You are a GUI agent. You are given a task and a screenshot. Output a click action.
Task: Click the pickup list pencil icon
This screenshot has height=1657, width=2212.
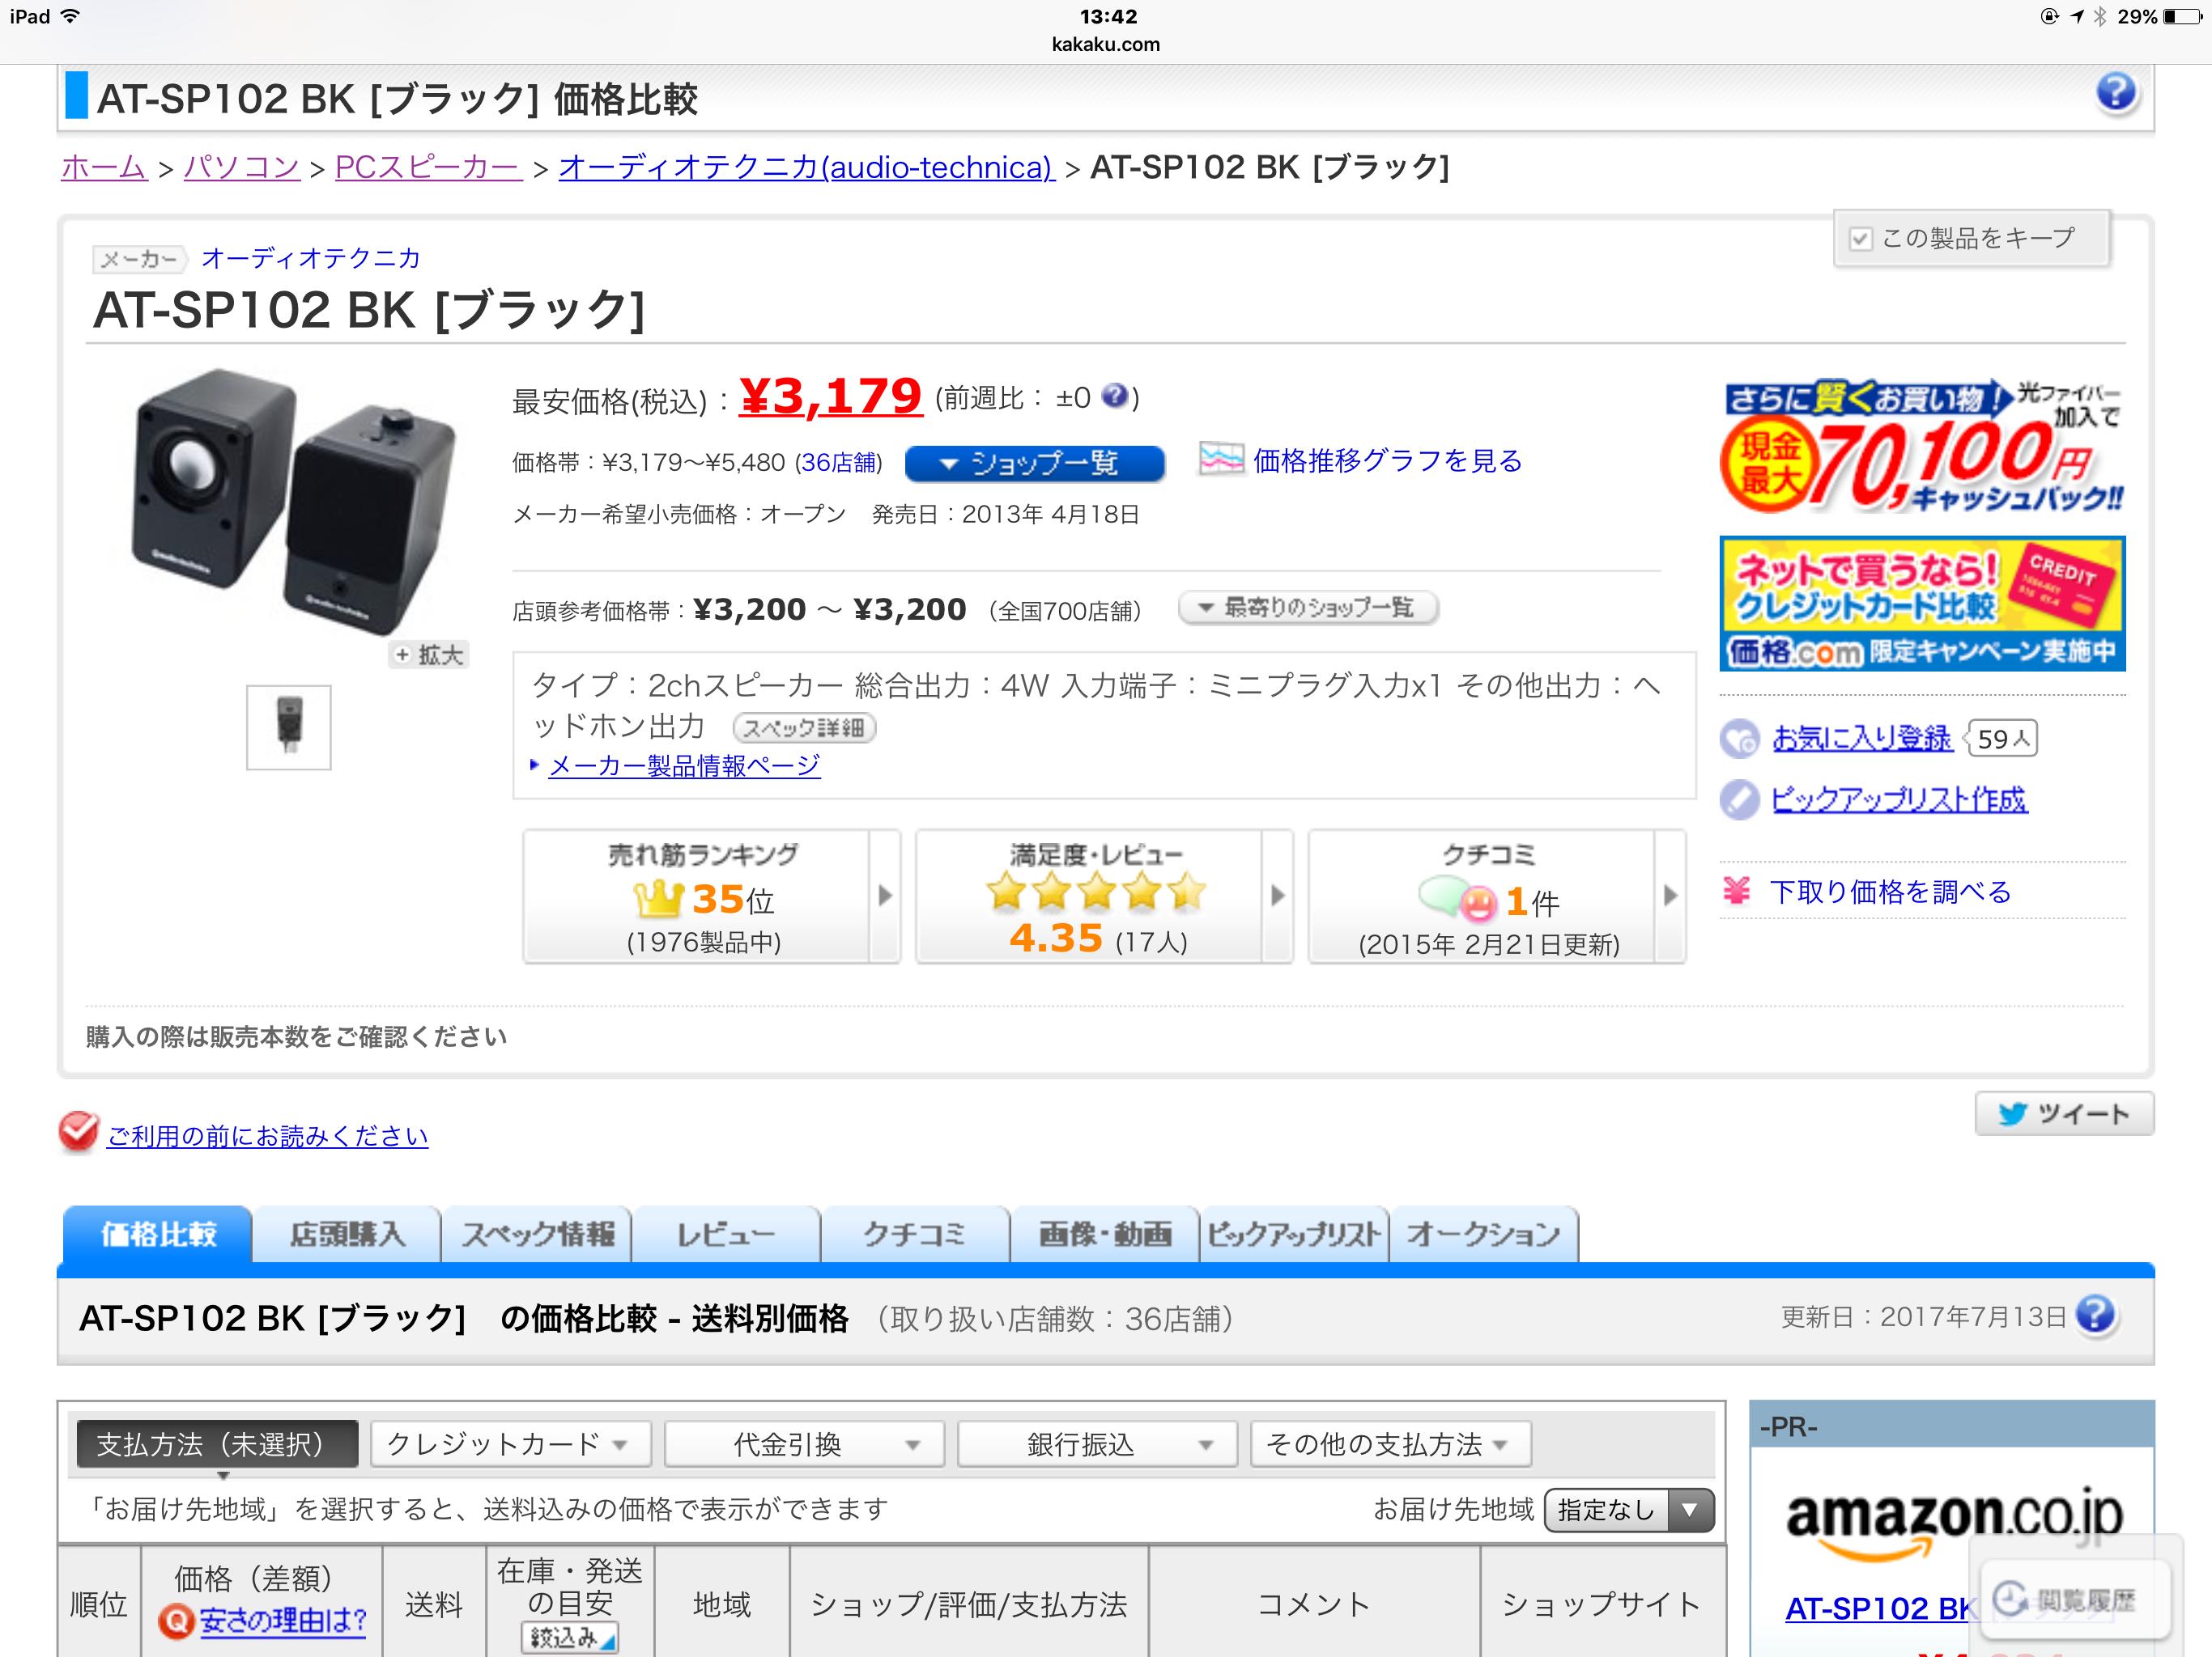click(x=1739, y=799)
